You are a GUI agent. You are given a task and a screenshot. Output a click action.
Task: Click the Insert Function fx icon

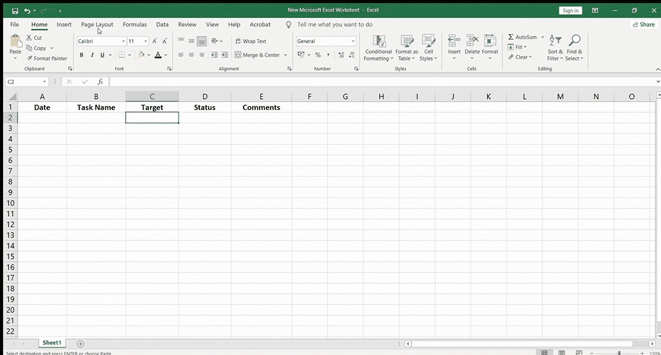[x=100, y=82]
